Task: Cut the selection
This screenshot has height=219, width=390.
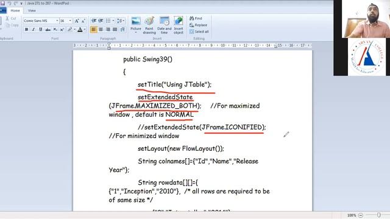Action: click(x=11, y=18)
